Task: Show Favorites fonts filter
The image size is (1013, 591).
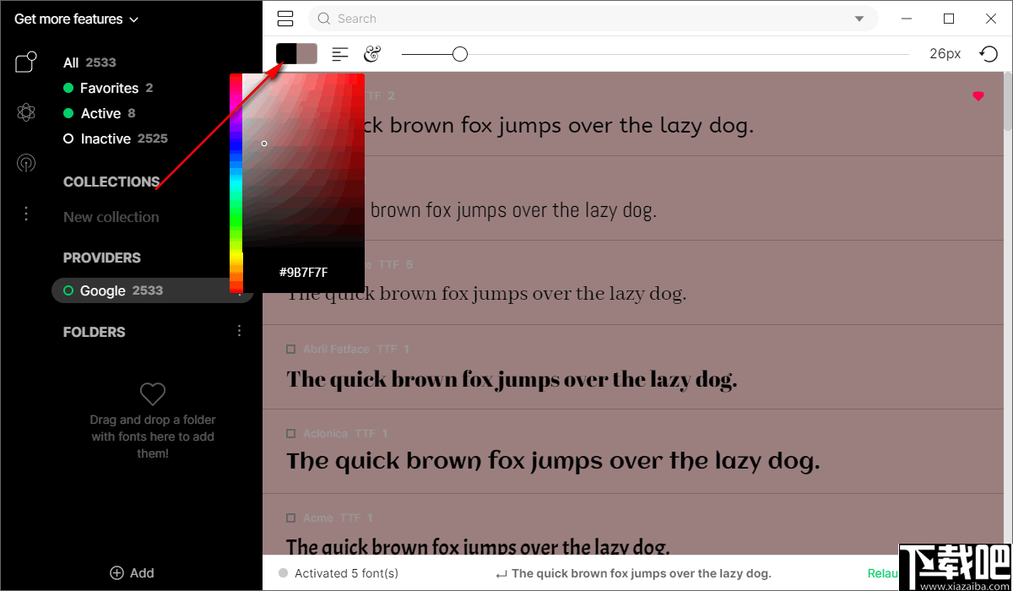Action: 108,88
